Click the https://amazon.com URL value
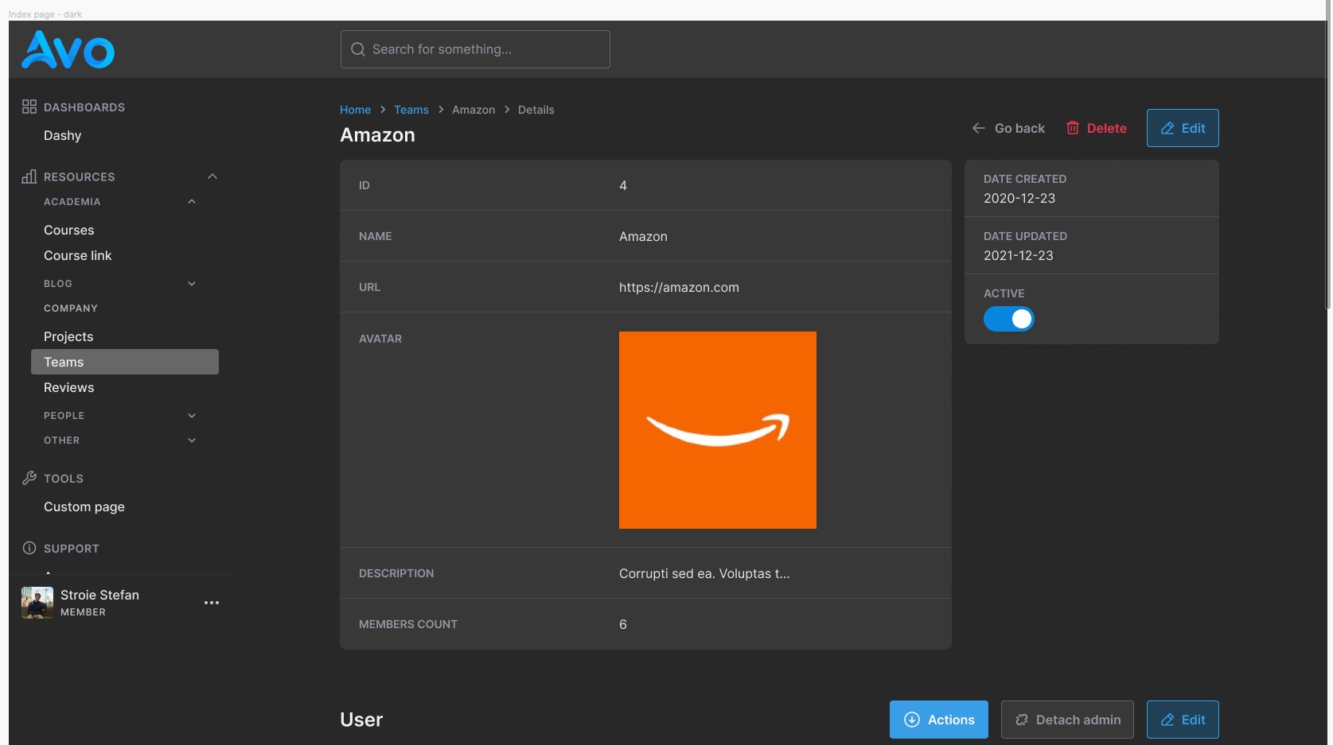The image size is (1333, 745). pyautogui.click(x=679, y=287)
